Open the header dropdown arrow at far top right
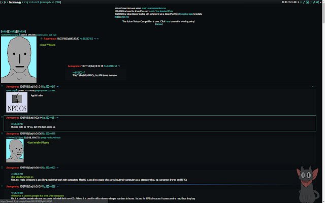 click(320, 2)
